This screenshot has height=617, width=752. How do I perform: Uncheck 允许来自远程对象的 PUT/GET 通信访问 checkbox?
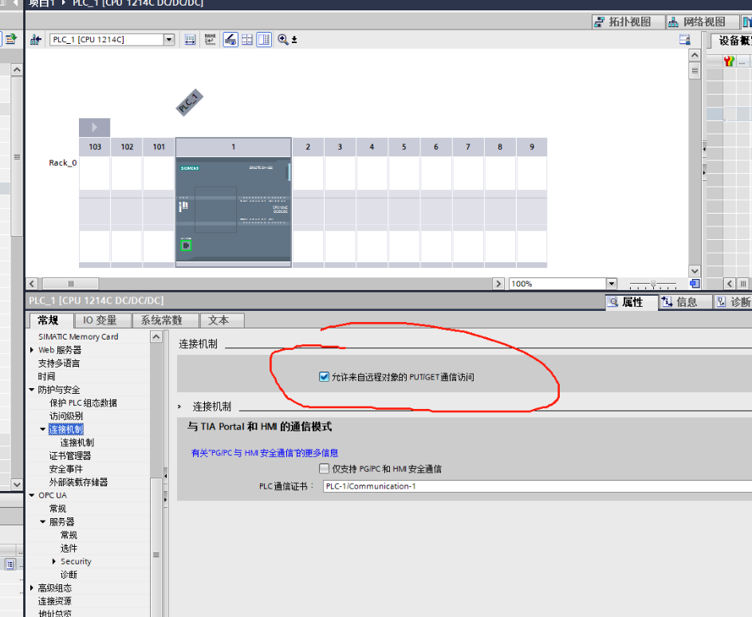pyautogui.click(x=324, y=376)
